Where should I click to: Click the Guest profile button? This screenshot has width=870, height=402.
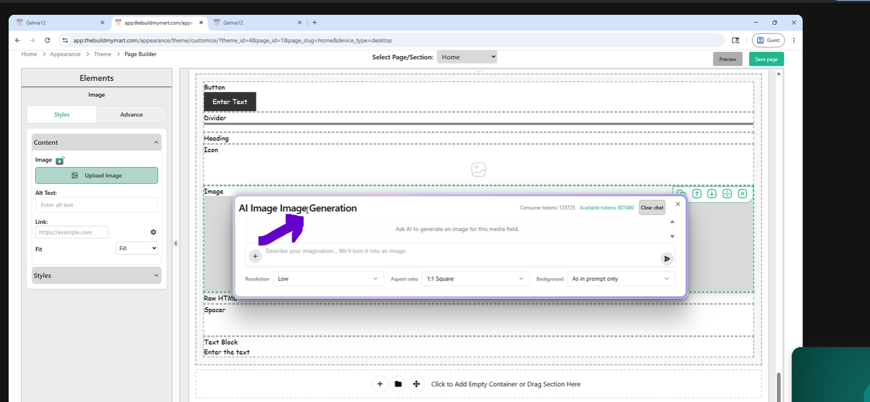point(768,40)
